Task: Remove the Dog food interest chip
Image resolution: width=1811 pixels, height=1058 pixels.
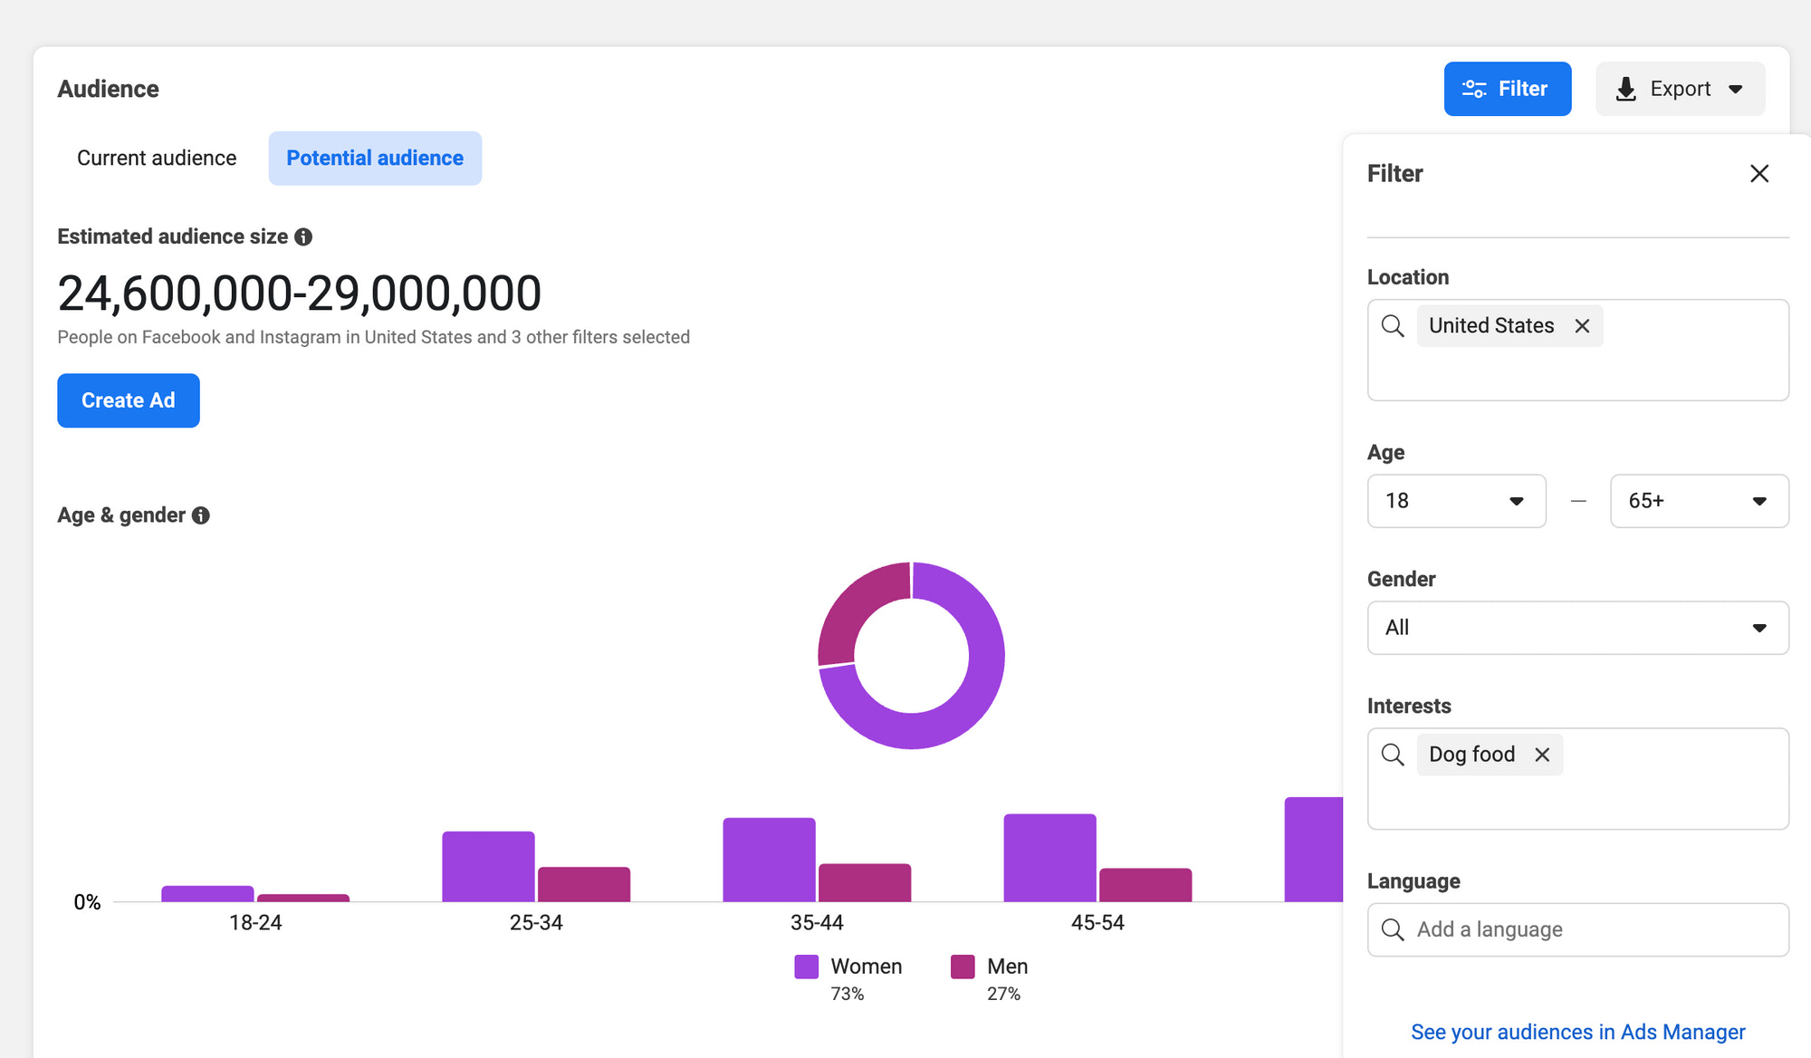Action: (1542, 755)
